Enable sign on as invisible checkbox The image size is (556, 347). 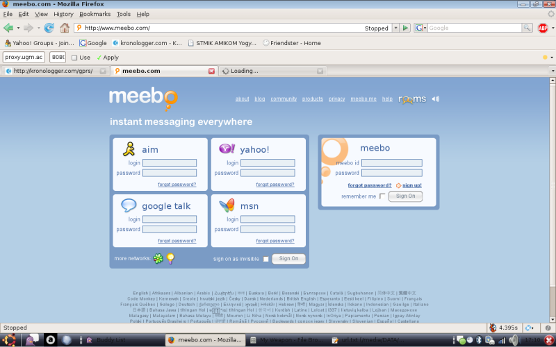(x=265, y=259)
